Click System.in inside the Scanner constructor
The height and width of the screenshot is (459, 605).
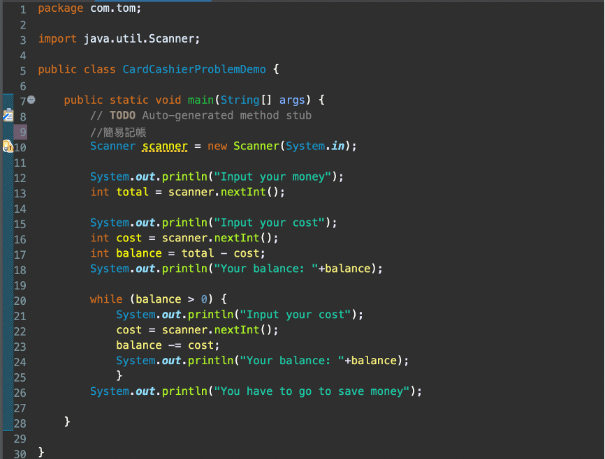(315, 146)
